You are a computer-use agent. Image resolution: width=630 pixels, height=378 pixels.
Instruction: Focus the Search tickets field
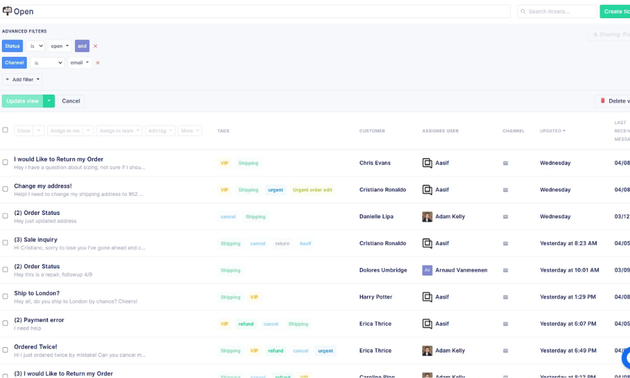click(557, 11)
